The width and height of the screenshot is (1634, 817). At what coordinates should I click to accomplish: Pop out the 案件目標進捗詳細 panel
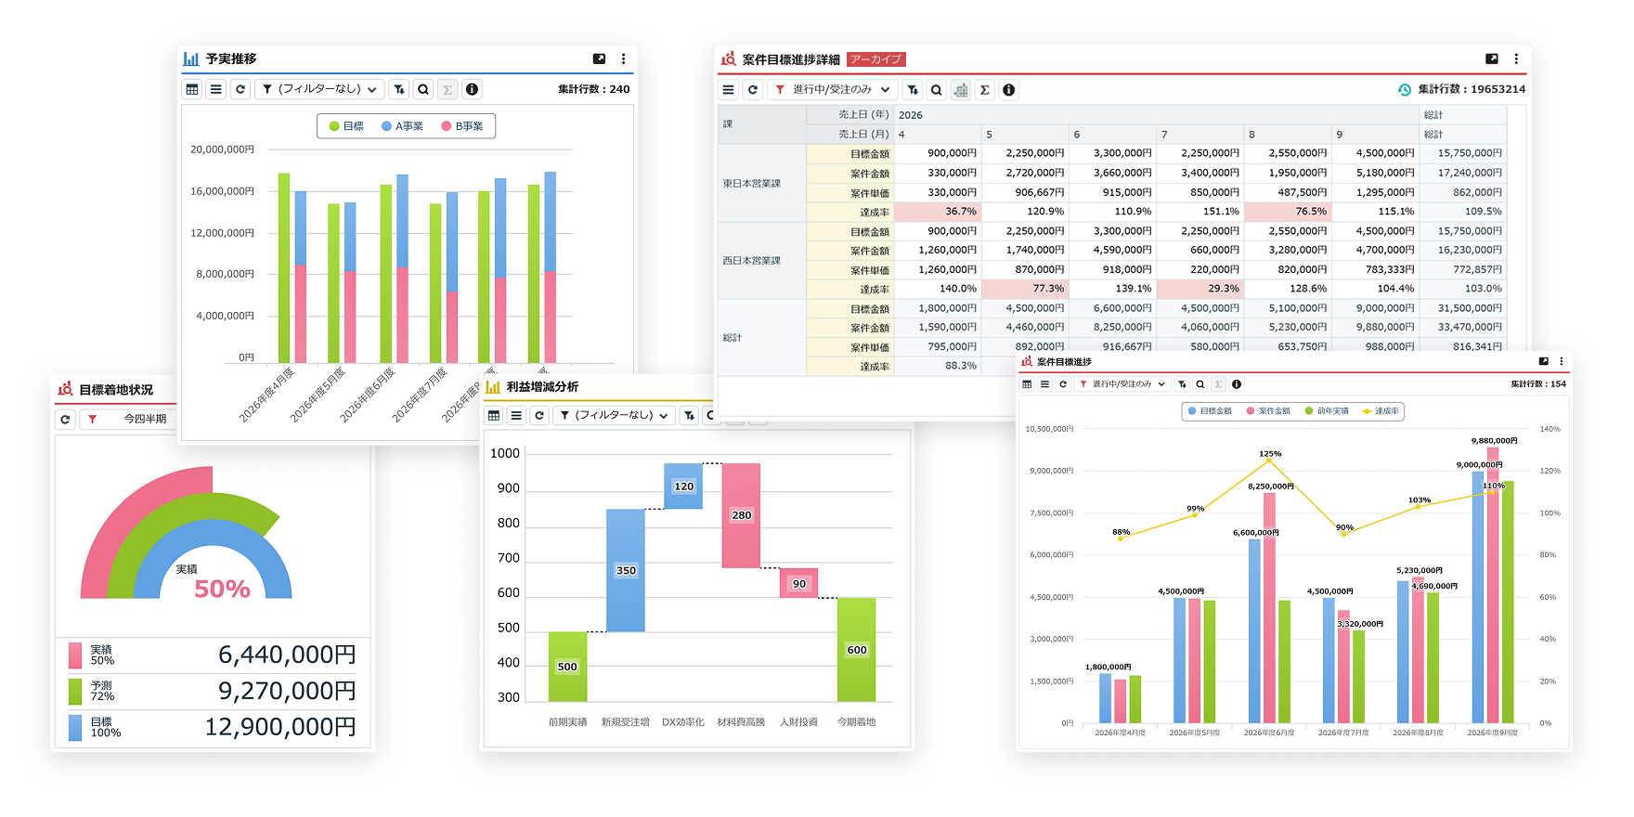(1491, 58)
